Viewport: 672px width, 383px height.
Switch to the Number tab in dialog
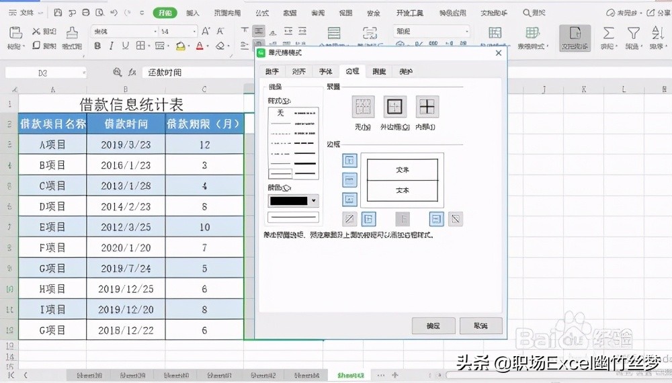[271, 71]
